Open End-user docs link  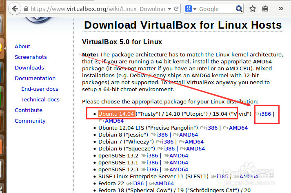point(40,89)
